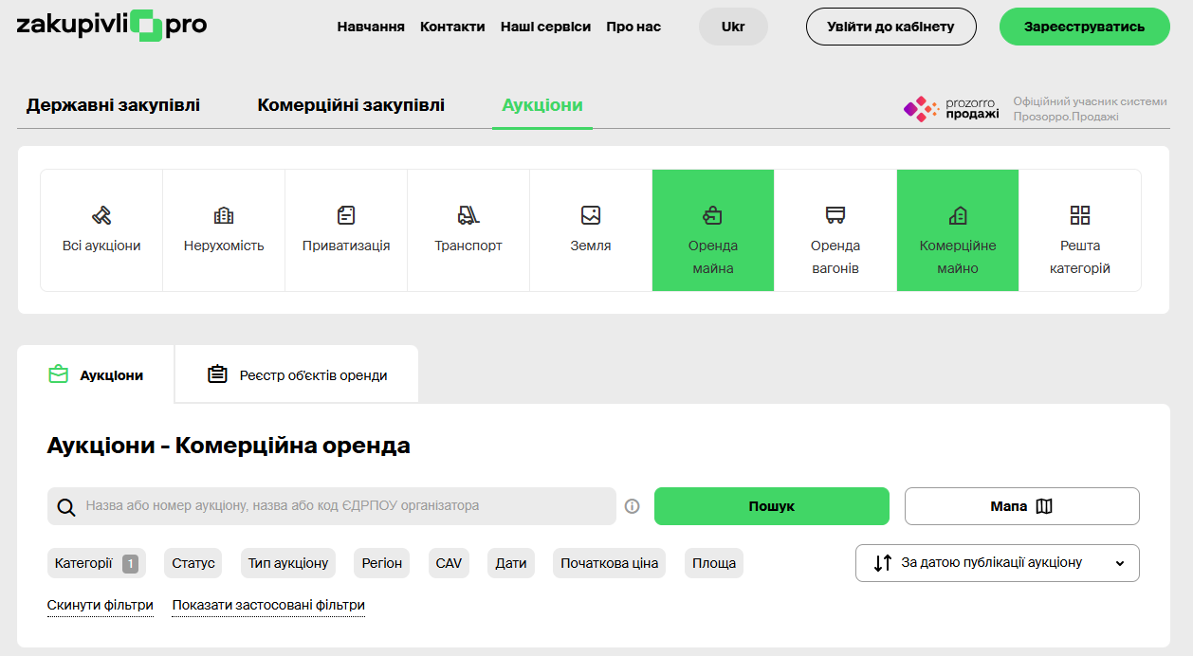Open the Контакти menu item
Image resolution: width=1193 pixels, height=656 pixels.
tap(452, 27)
